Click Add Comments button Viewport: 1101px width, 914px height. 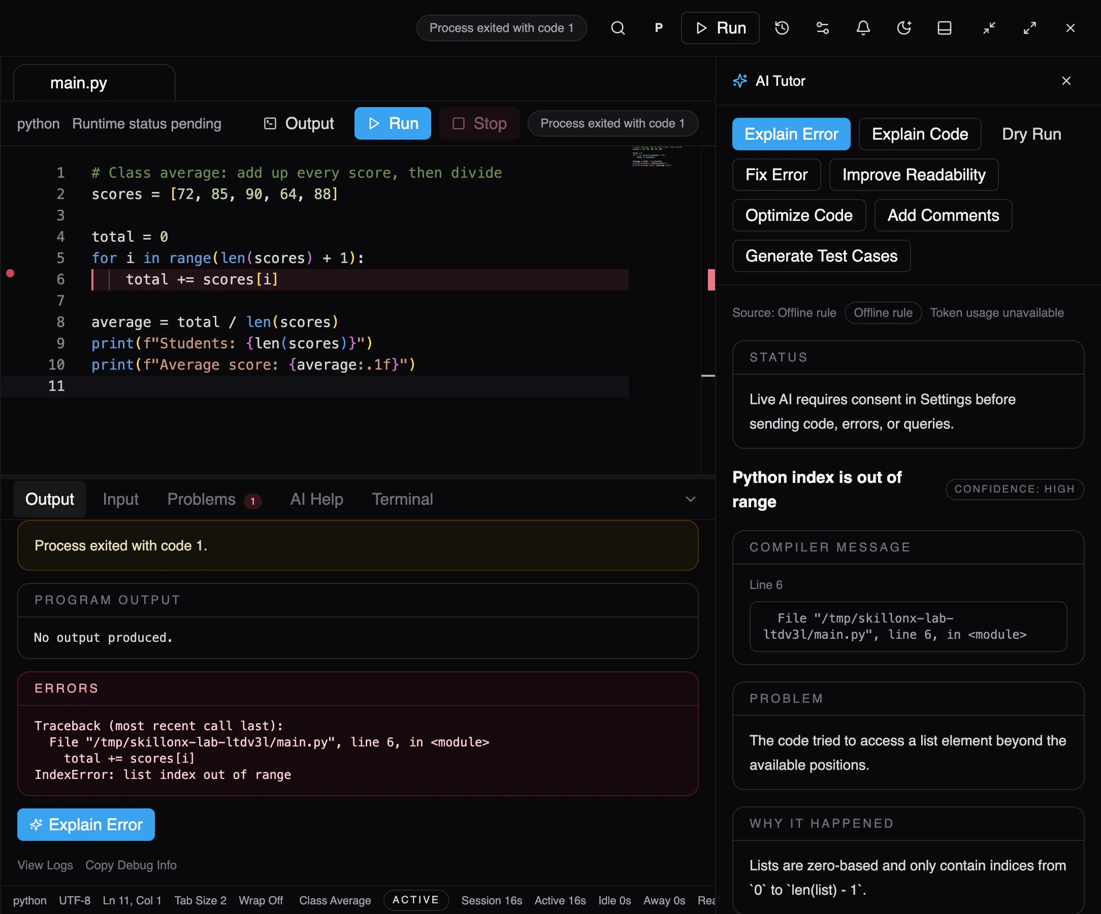[943, 215]
